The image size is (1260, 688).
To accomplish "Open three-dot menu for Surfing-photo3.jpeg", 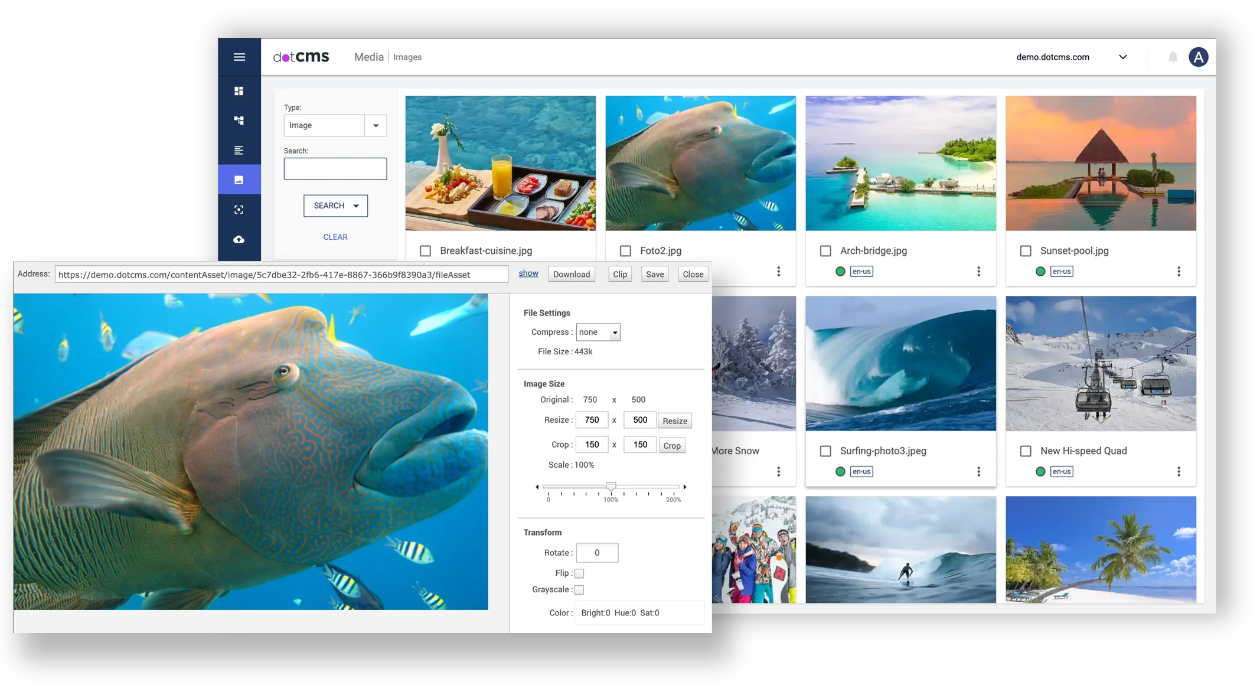I will [978, 471].
